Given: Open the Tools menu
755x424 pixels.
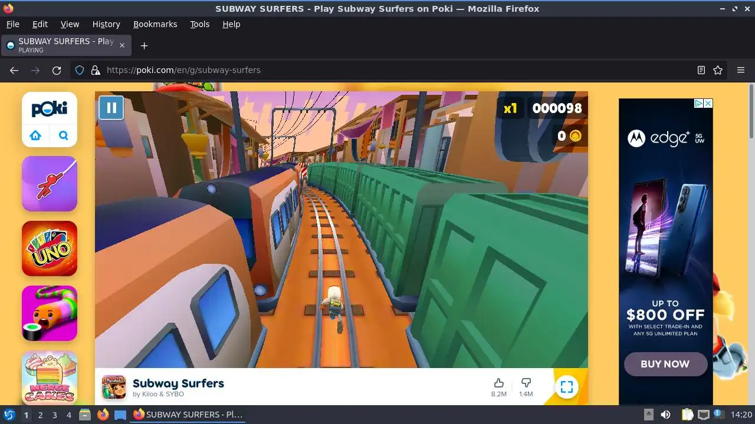Looking at the screenshot, I should click(x=200, y=24).
